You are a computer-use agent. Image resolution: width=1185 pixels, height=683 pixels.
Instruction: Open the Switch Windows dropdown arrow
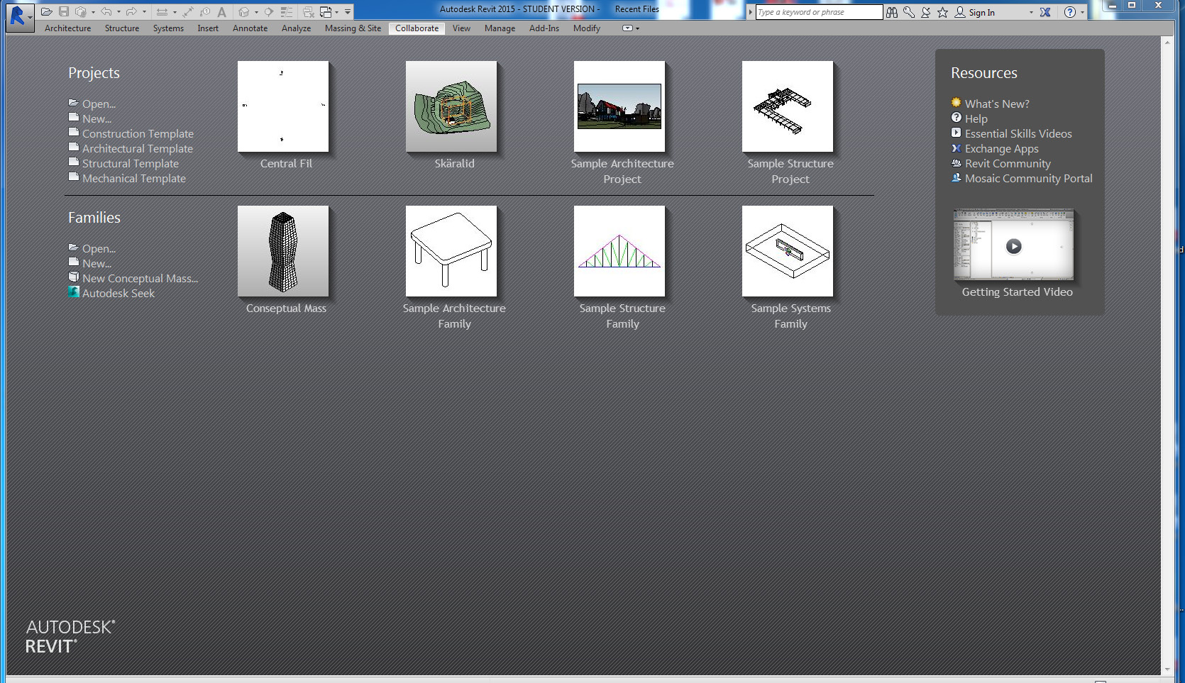pyautogui.click(x=336, y=12)
